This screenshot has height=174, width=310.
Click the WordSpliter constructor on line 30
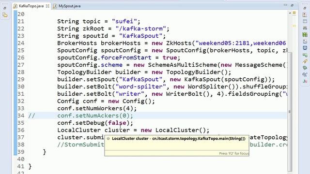[208, 87]
